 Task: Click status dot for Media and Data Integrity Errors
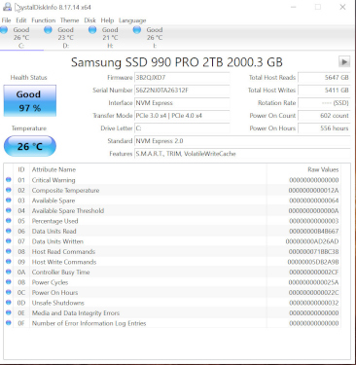pos(9,312)
